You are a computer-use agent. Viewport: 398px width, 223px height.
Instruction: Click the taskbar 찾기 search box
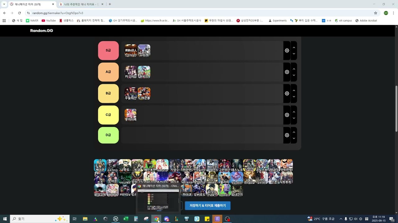[40, 219]
